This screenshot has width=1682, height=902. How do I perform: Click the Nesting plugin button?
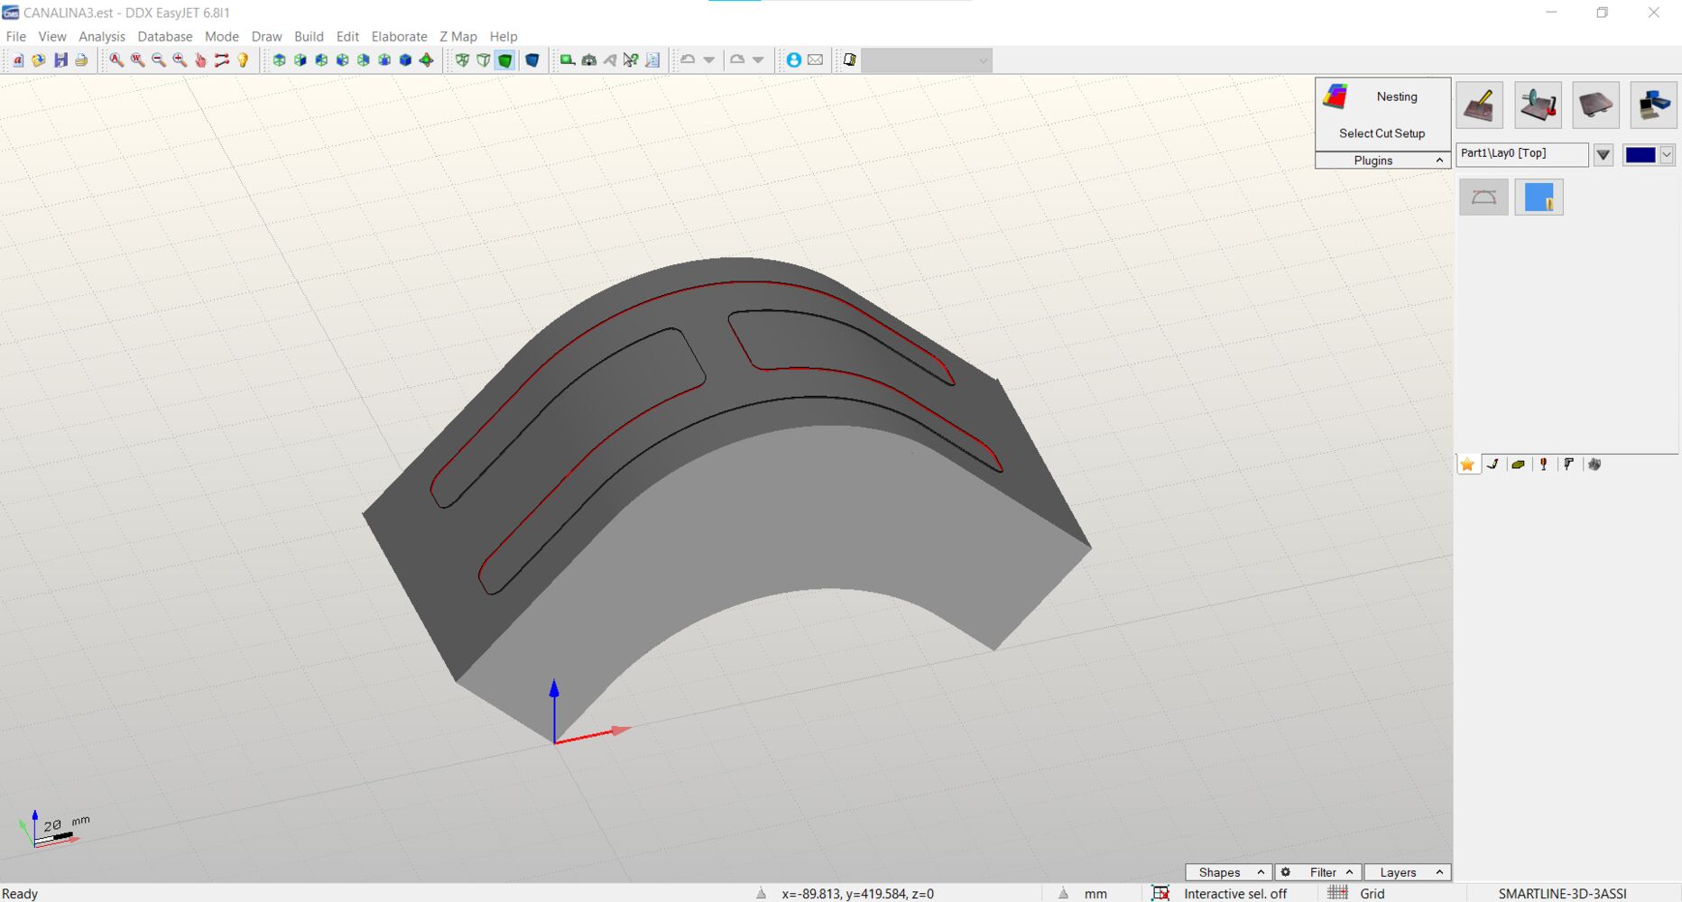tap(1382, 97)
